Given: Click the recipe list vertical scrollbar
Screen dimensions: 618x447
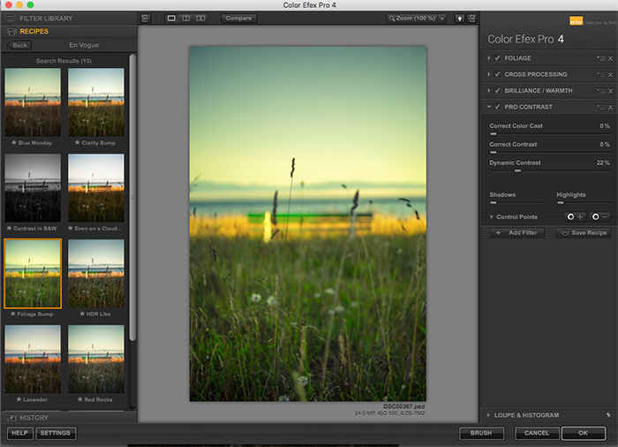Looking at the screenshot, I should [x=132, y=197].
